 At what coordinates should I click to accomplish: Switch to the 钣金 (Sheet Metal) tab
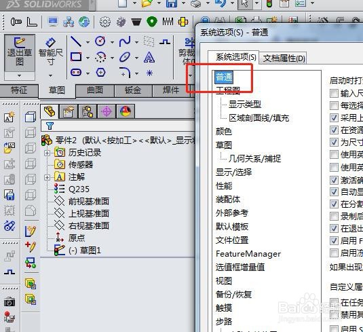tap(133, 90)
